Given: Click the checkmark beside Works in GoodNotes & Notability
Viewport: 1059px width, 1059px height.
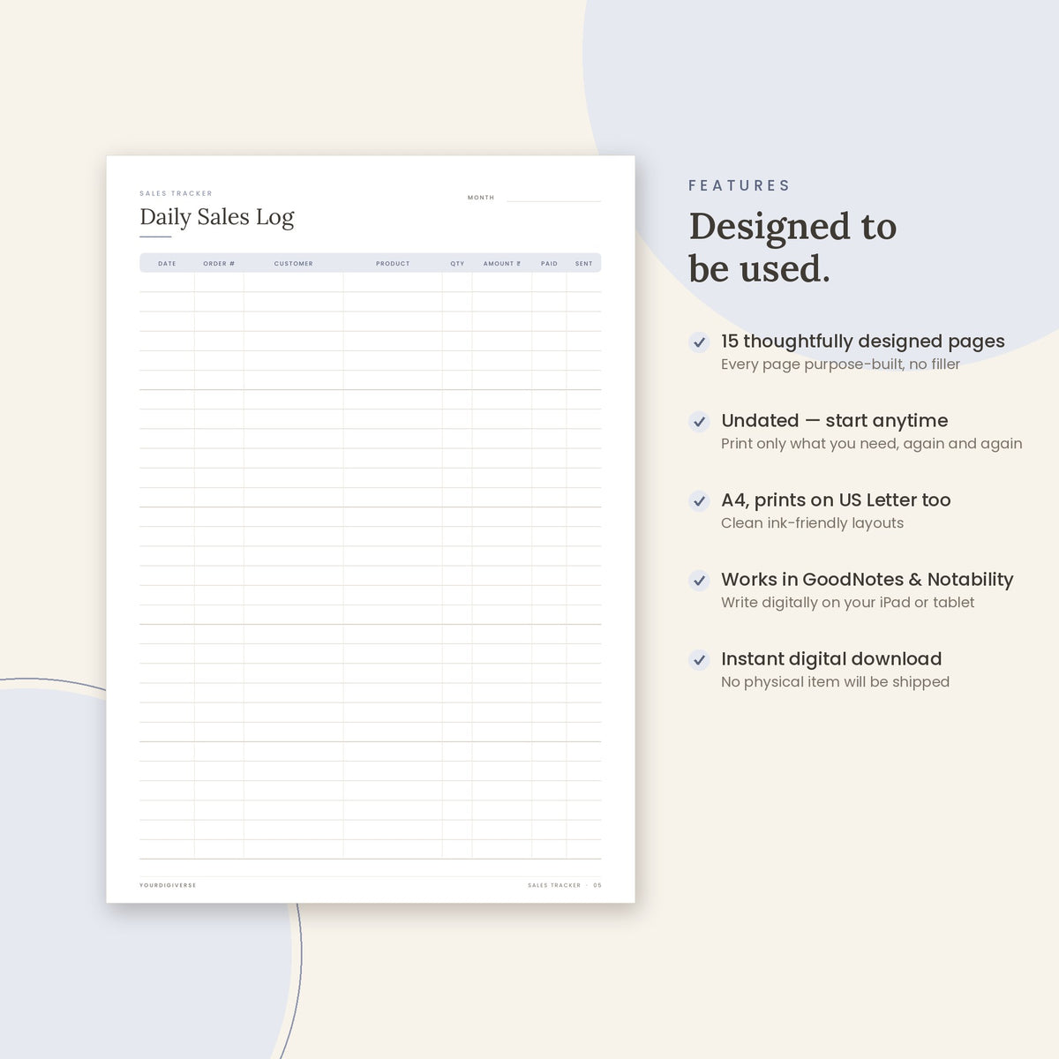Looking at the screenshot, I should coord(699,581).
